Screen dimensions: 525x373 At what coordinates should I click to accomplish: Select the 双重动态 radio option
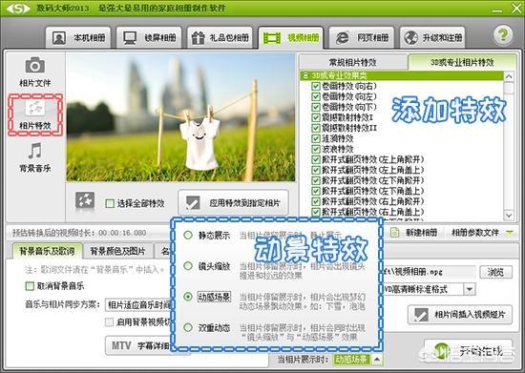coord(188,327)
